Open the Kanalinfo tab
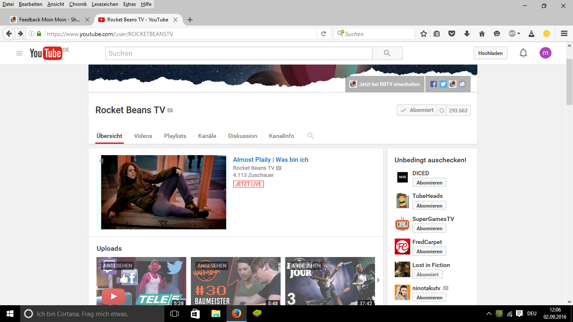Screen dimensions: 573x322 click(281, 136)
